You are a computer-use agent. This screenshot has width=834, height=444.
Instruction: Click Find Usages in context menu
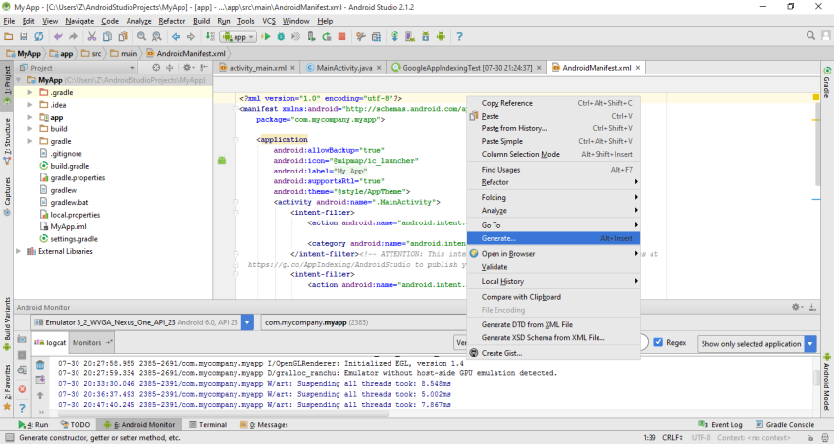tap(553, 170)
